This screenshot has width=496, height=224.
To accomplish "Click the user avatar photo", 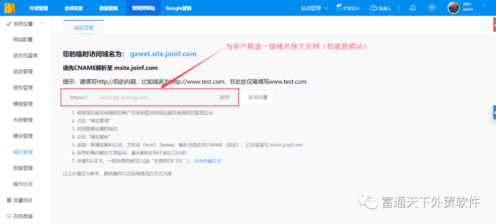I will 453,8.
